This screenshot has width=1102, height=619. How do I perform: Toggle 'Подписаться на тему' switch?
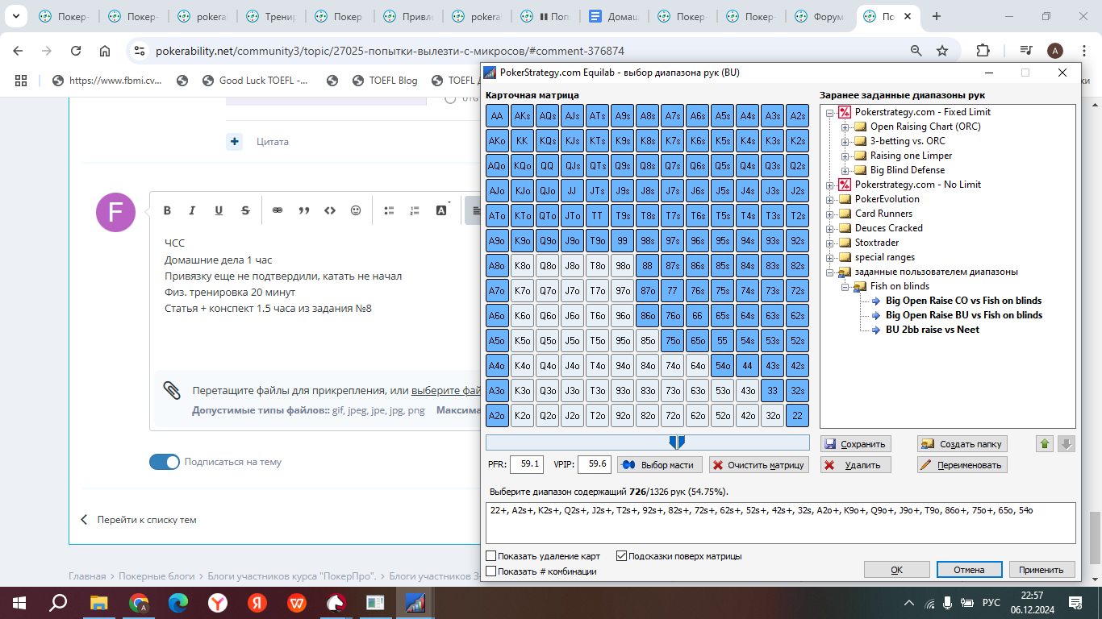point(165,462)
